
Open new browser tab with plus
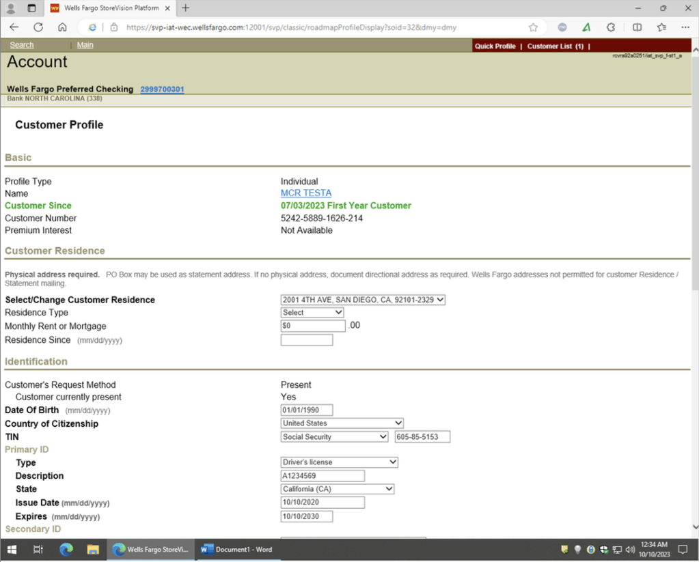(x=185, y=8)
